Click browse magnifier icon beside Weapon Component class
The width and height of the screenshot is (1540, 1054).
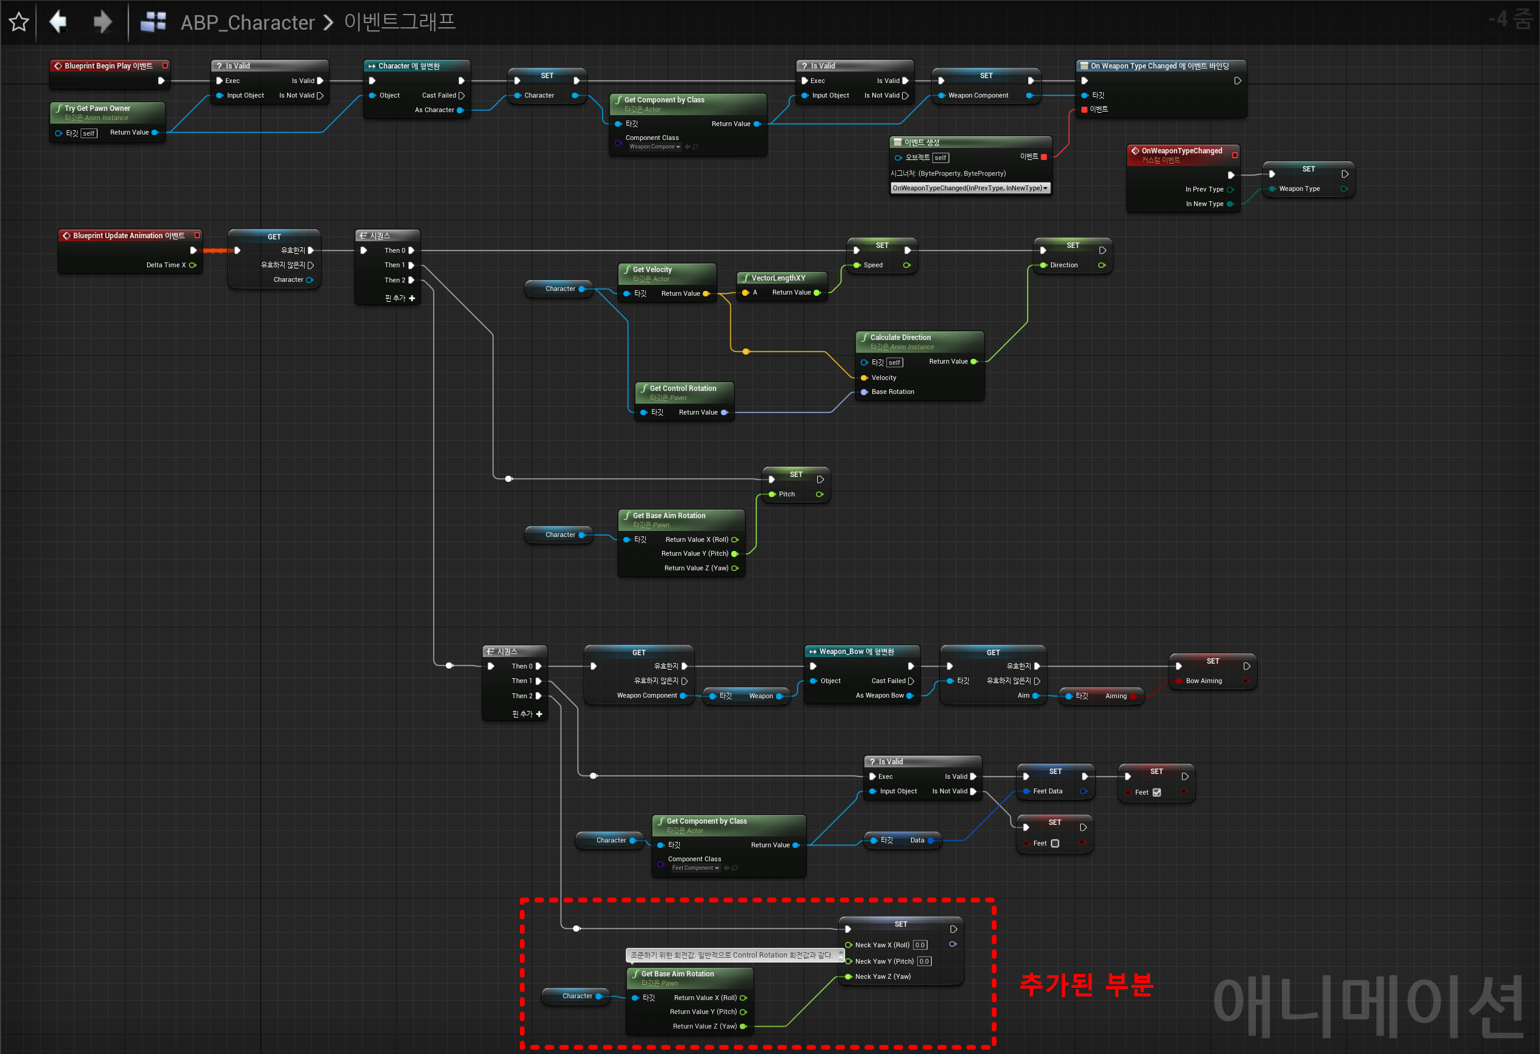[695, 147]
